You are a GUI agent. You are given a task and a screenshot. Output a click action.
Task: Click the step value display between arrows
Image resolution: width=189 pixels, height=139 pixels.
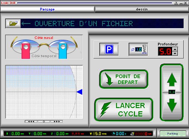172,92
